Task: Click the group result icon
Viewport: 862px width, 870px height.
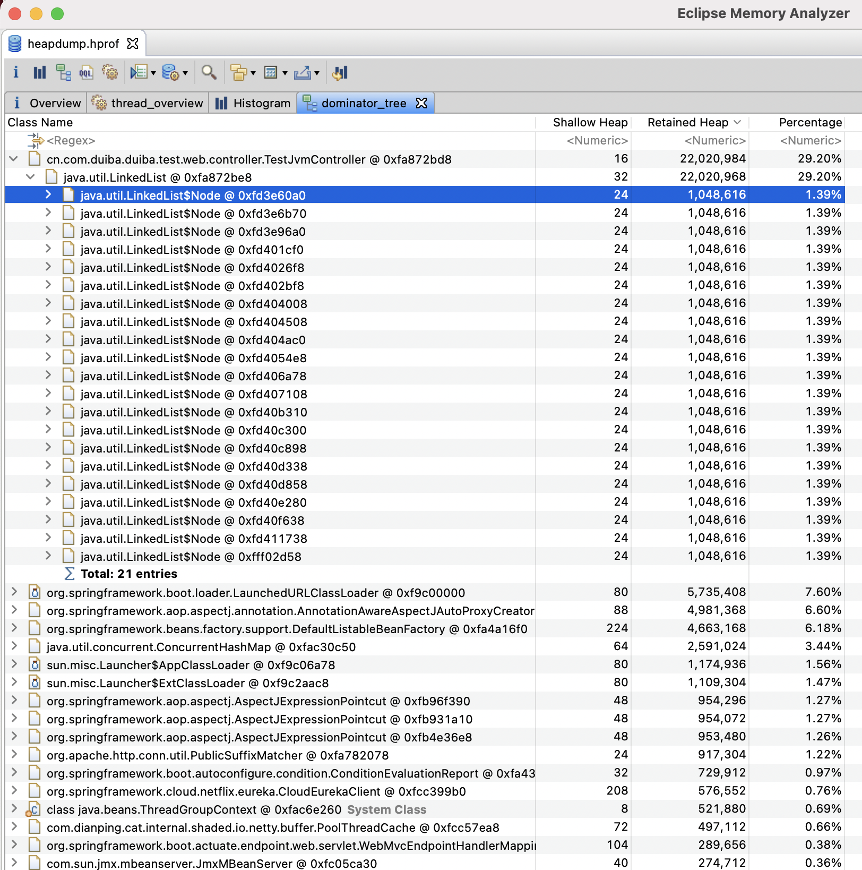Action: 239,72
